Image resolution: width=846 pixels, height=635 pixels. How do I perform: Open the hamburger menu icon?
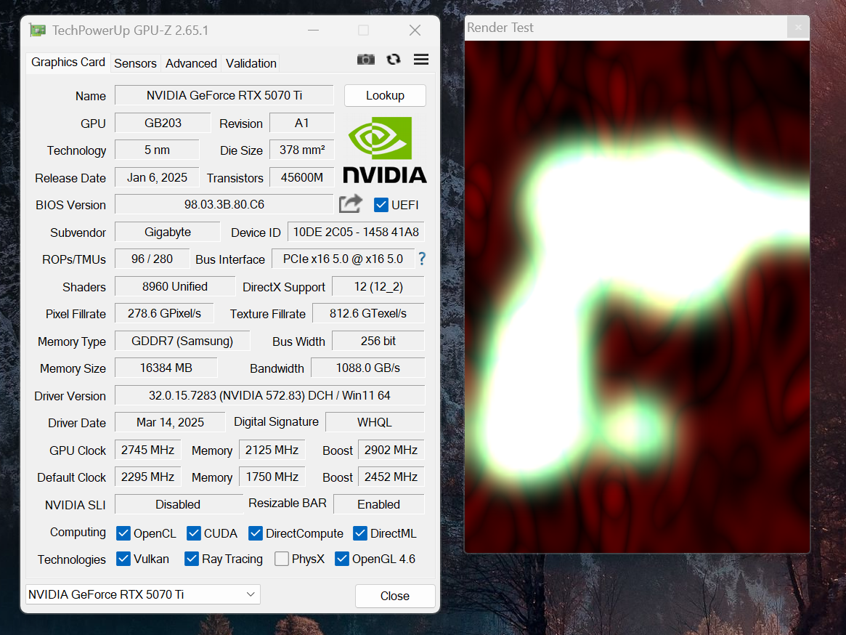click(x=421, y=60)
